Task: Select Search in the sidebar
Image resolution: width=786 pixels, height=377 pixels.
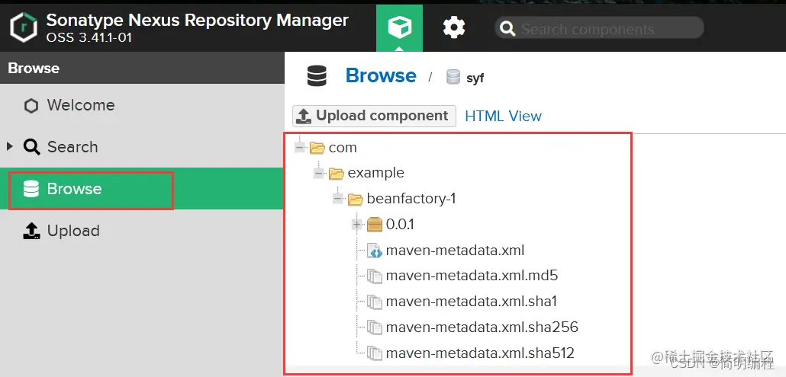Action: [x=72, y=147]
